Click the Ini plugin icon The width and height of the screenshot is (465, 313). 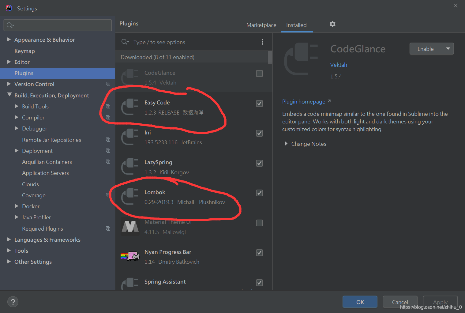point(130,137)
